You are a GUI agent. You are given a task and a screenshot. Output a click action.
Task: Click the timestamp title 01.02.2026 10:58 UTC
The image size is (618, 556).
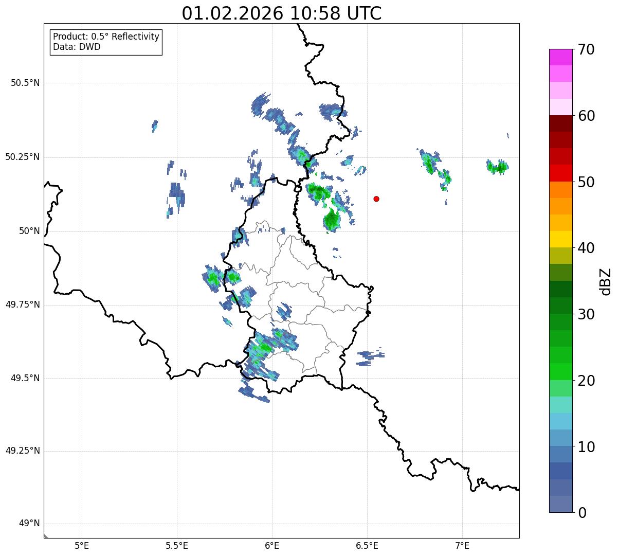(282, 13)
